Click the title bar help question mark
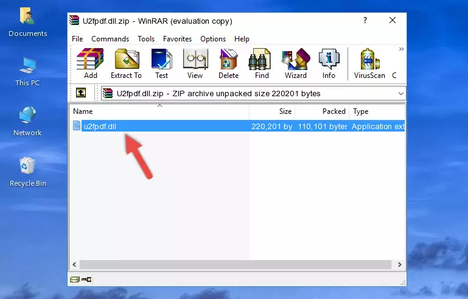The image size is (468, 299). 365,20
